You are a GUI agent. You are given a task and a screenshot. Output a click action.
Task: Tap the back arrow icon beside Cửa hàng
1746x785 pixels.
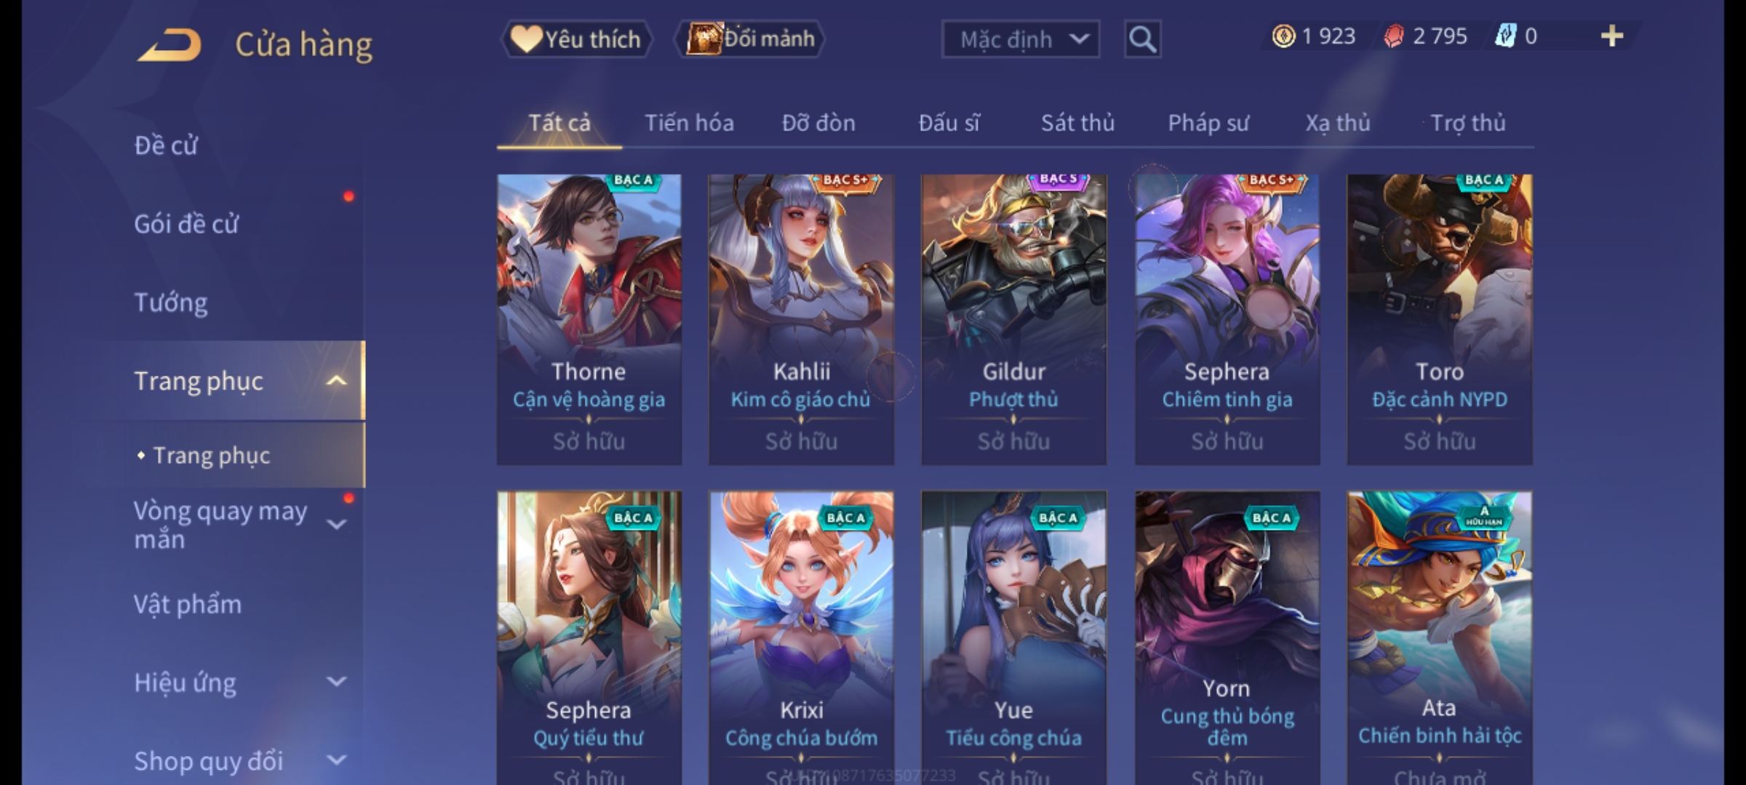(x=169, y=45)
